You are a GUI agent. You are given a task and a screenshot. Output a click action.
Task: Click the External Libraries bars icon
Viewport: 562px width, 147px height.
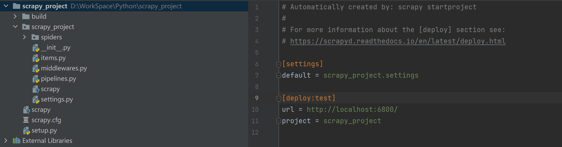[x=17, y=141]
